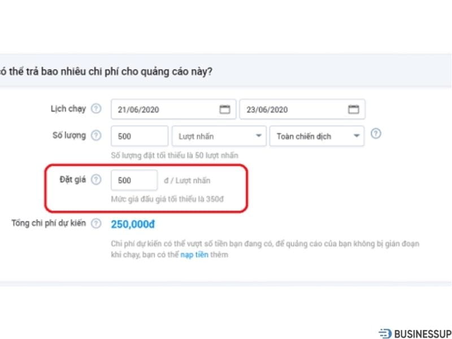
Task: Open the calendar picker for end date 23/06/2020
Action: [353, 109]
